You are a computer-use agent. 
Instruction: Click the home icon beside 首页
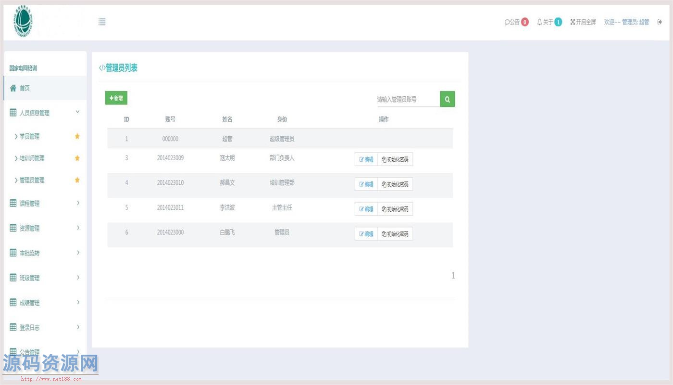tap(13, 88)
